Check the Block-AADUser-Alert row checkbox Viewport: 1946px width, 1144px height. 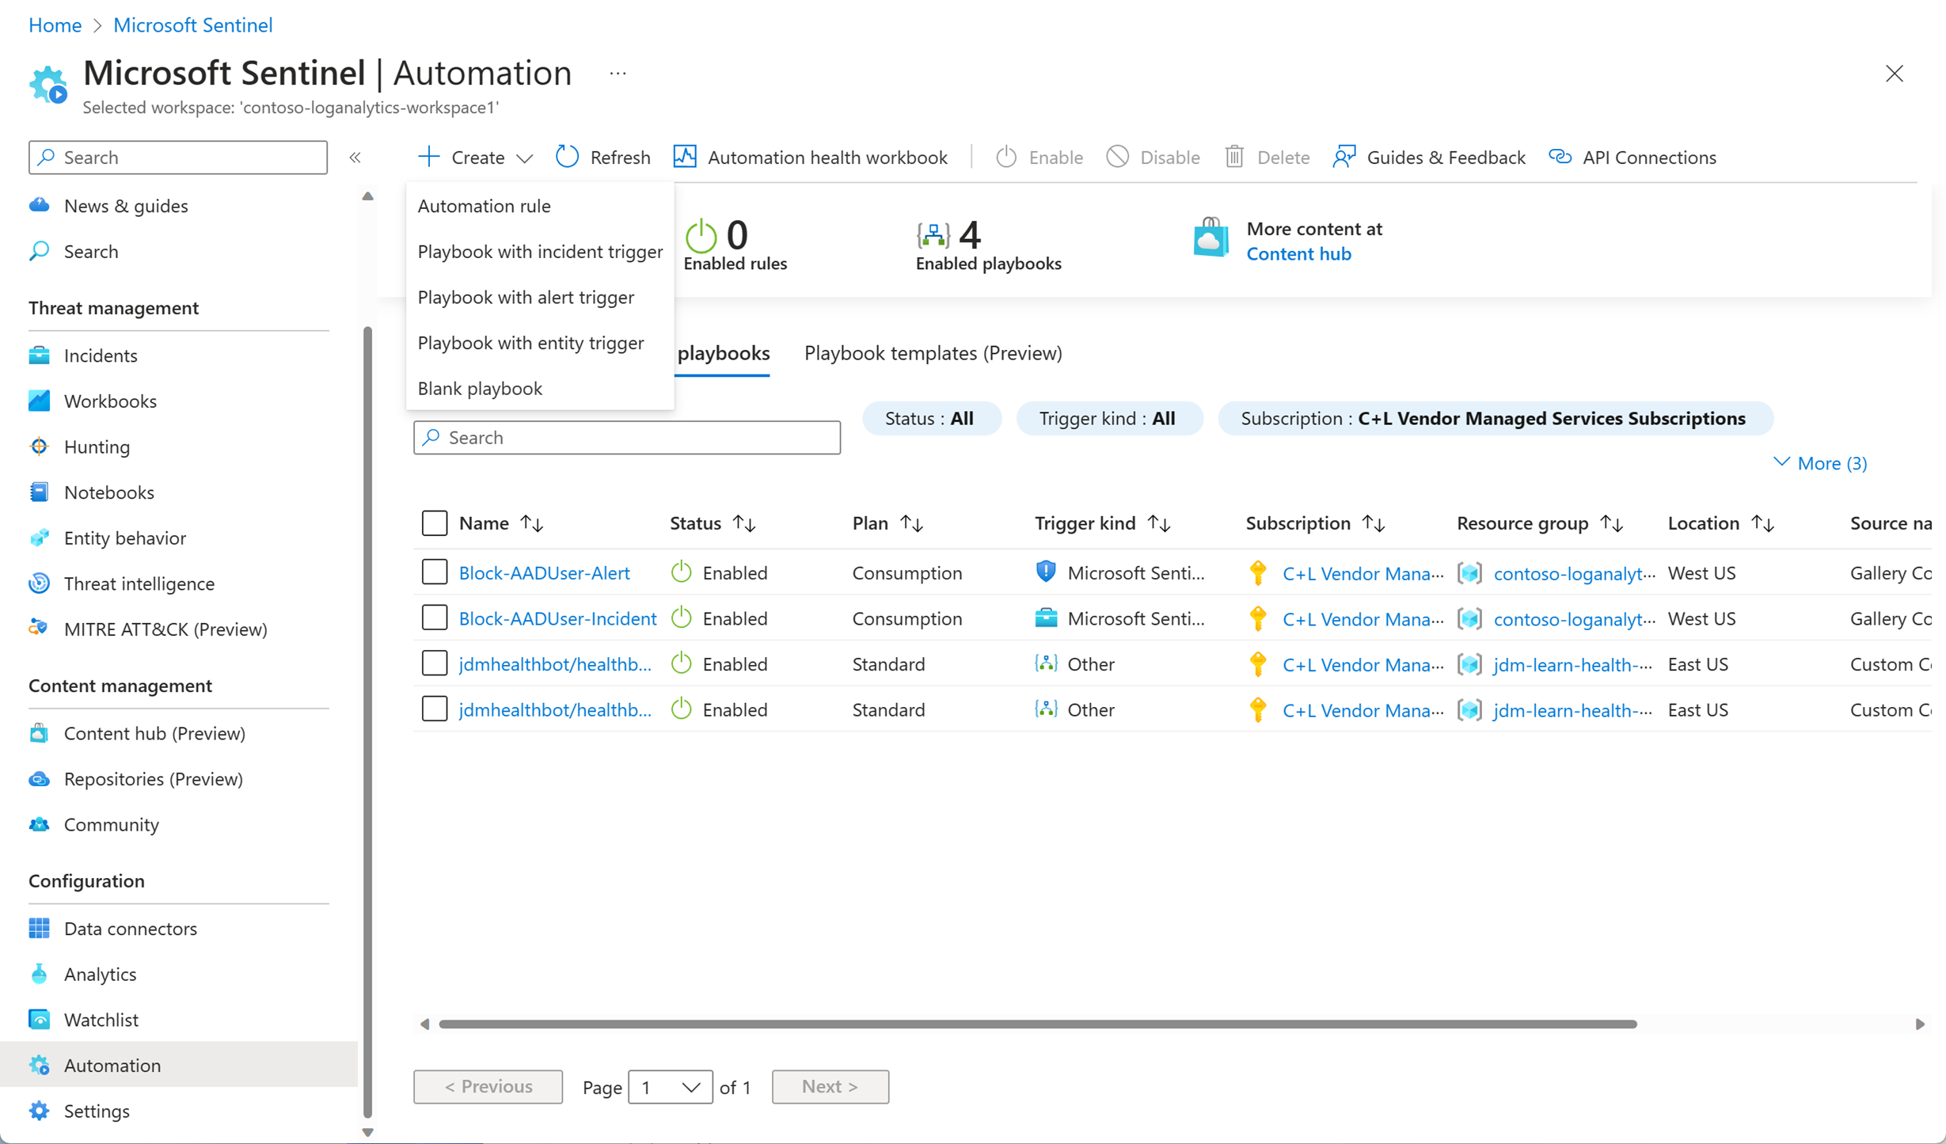pos(435,572)
